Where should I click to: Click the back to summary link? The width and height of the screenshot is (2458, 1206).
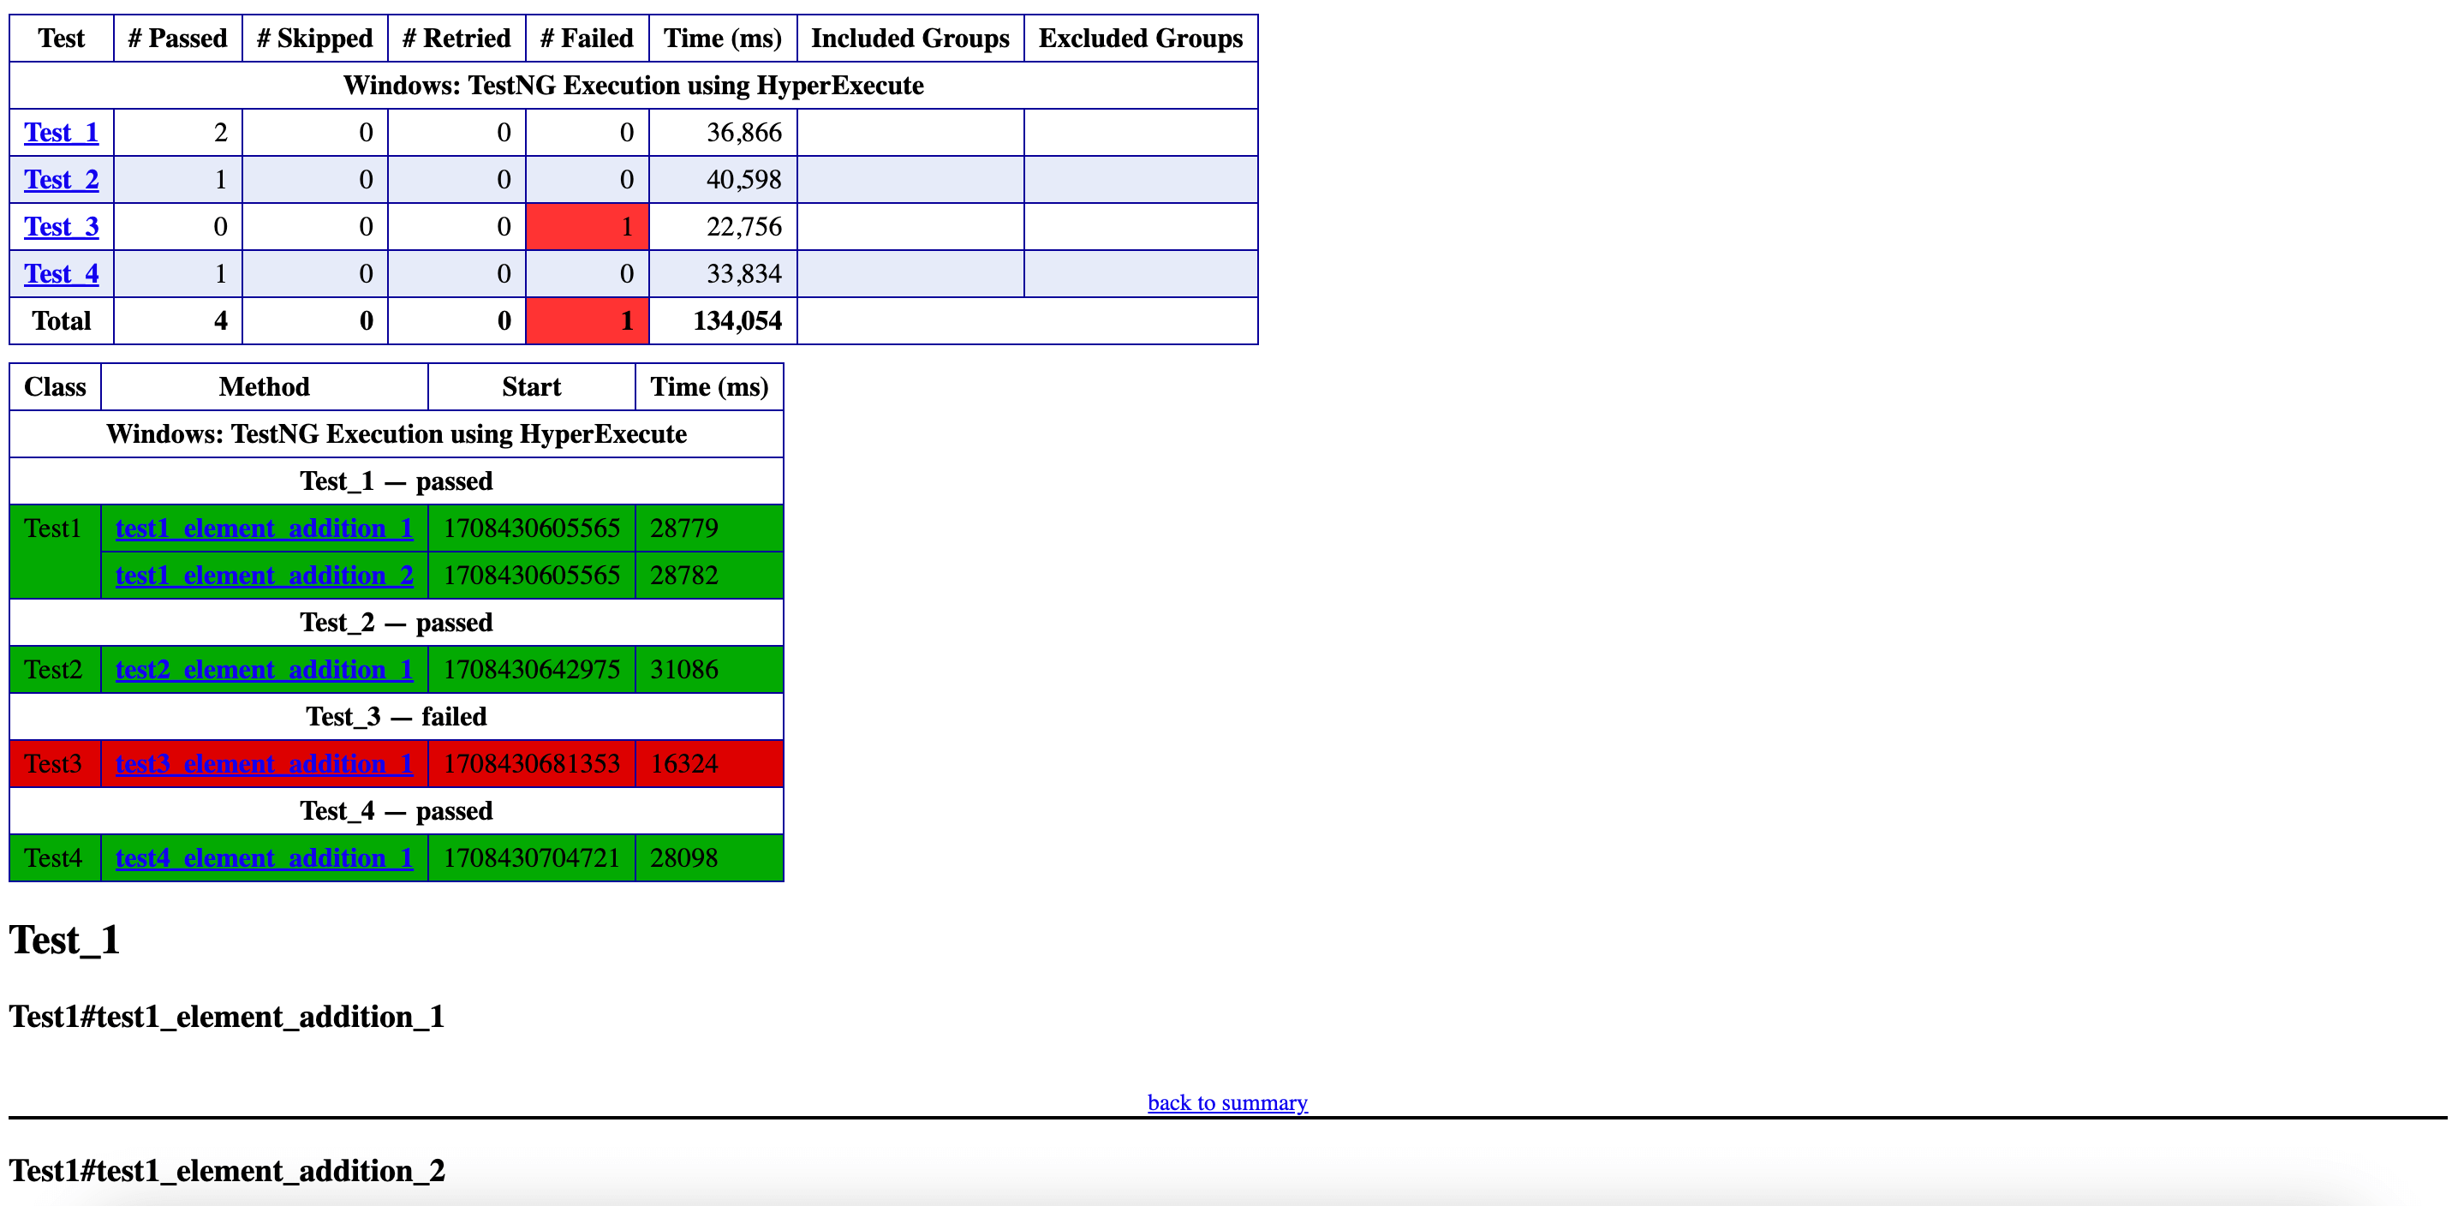(x=1227, y=1103)
